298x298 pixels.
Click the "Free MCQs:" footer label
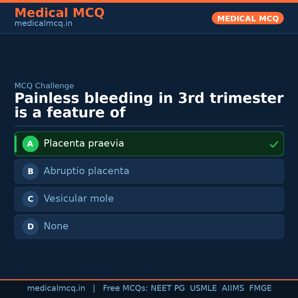coord(126,288)
